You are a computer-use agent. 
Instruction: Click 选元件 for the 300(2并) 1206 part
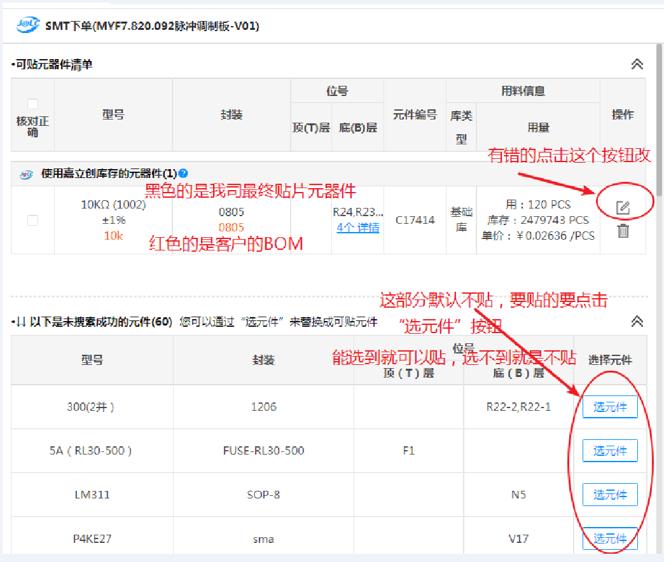609,407
